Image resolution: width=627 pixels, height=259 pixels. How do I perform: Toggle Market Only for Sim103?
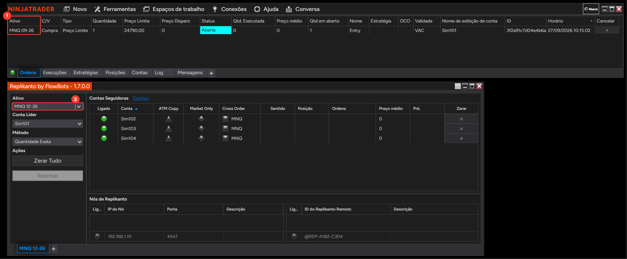[x=201, y=129]
